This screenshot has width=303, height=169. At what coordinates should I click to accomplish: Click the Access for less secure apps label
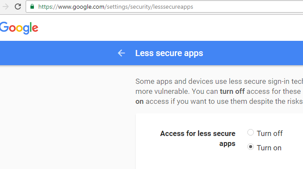[x=198, y=139]
